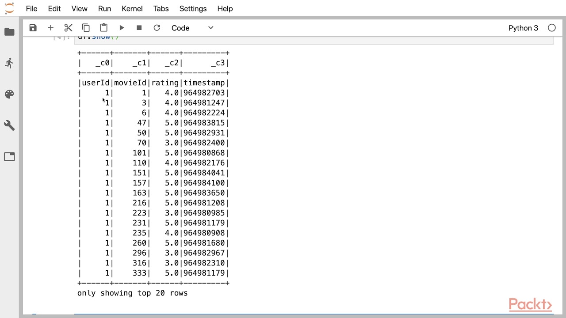Screen dimensions: 566x318
Task: Switch kernel via Python 3 label
Action: coord(523,28)
